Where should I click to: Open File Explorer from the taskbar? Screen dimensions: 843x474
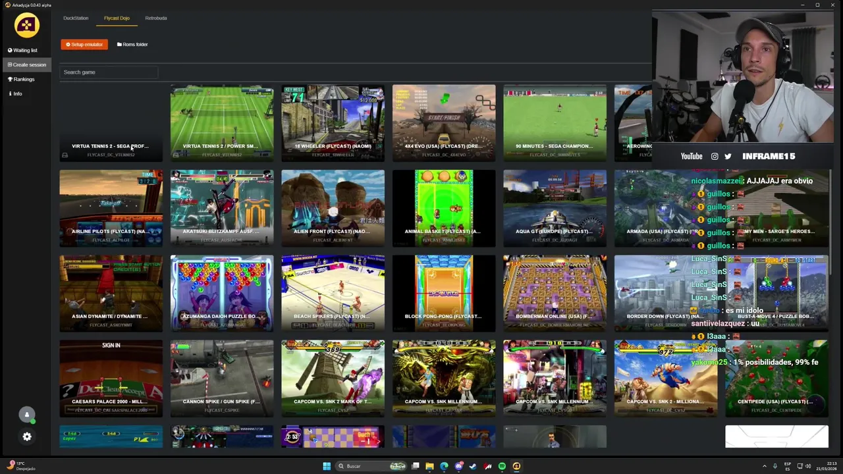[x=429, y=466]
